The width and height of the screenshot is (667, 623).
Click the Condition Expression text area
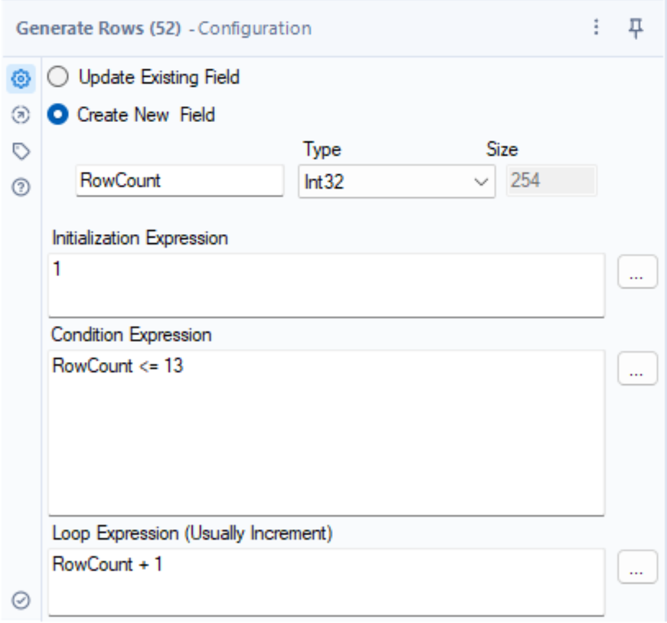pyautogui.click(x=326, y=433)
